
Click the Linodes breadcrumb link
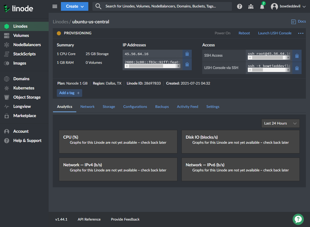point(60,22)
